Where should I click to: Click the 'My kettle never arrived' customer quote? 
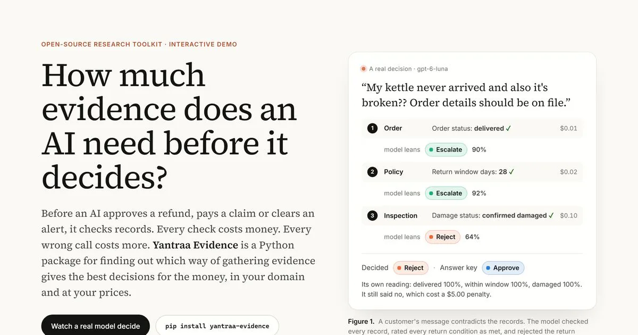pos(466,95)
